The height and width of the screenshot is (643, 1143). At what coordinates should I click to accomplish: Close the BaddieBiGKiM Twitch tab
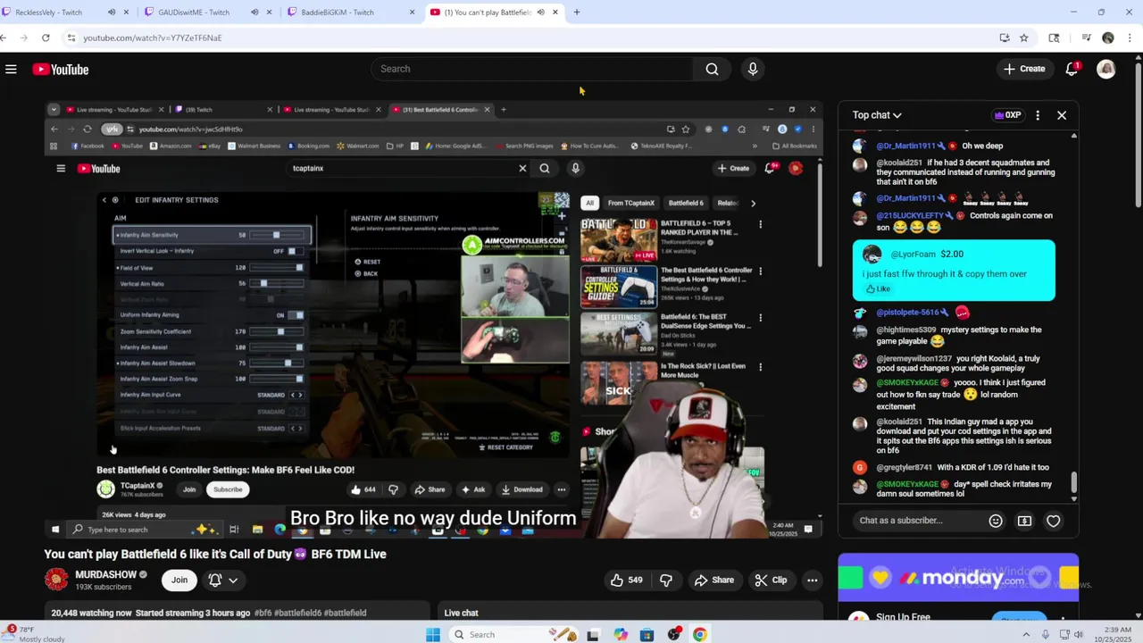pyautogui.click(x=412, y=13)
